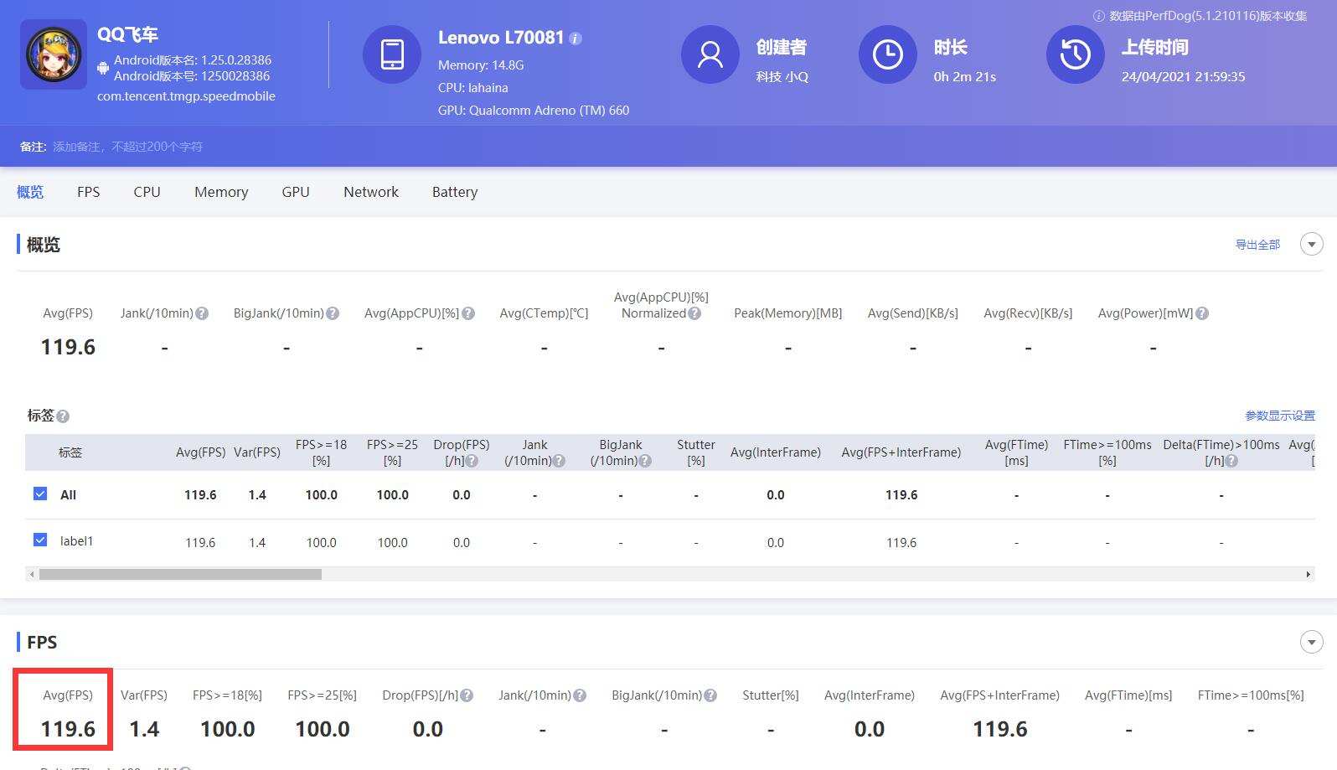Click the package name com.tencent.tmgp.speedmobile
This screenshot has height=770, width=1337.
point(186,96)
